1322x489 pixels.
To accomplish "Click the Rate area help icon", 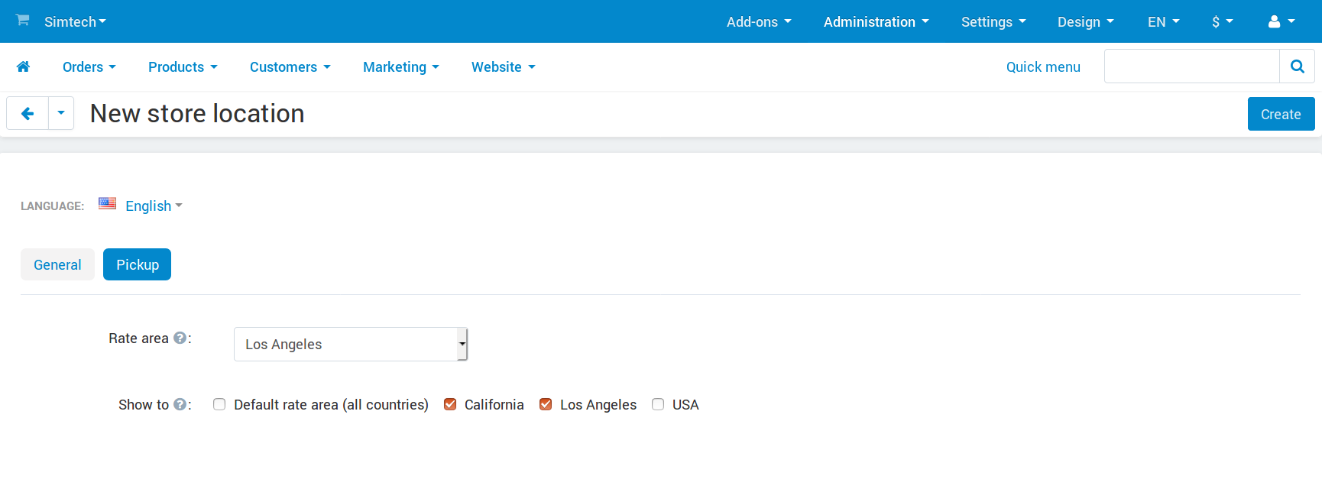I will point(180,338).
